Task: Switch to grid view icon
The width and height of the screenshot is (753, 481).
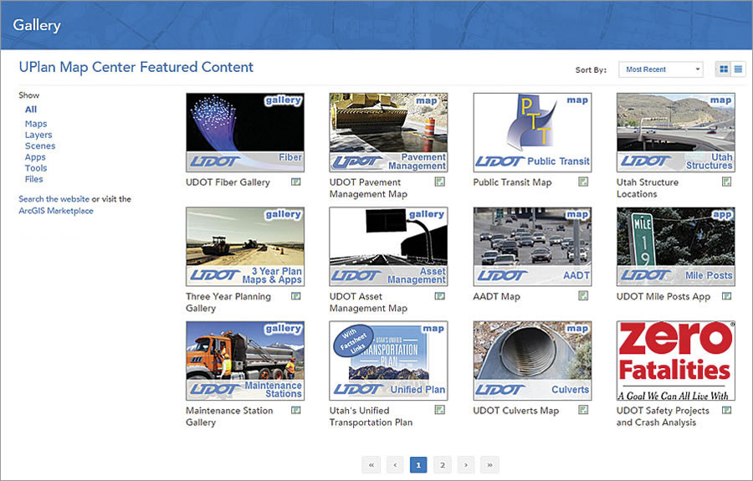Action: click(x=723, y=69)
